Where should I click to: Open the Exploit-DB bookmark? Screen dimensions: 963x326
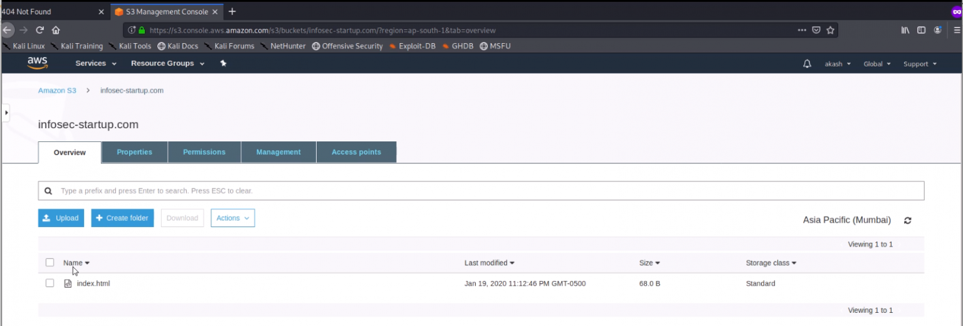pos(413,46)
